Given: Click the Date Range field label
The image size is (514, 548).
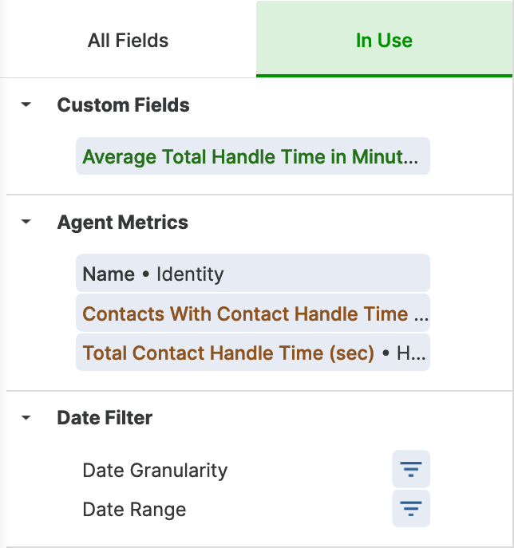Looking at the screenshot, I should coord(134,510).
